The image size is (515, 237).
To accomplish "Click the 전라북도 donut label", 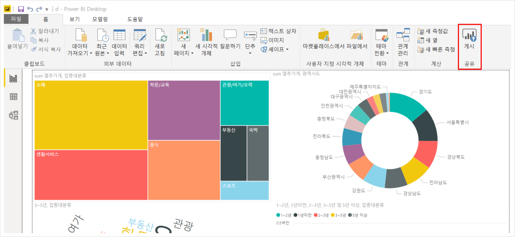I will [x=322, y=136].
